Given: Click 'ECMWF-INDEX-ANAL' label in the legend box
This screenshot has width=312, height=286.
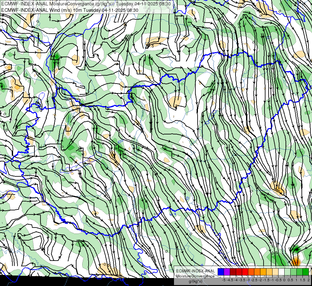Looking at the screenshot, I should coord(196,271).
